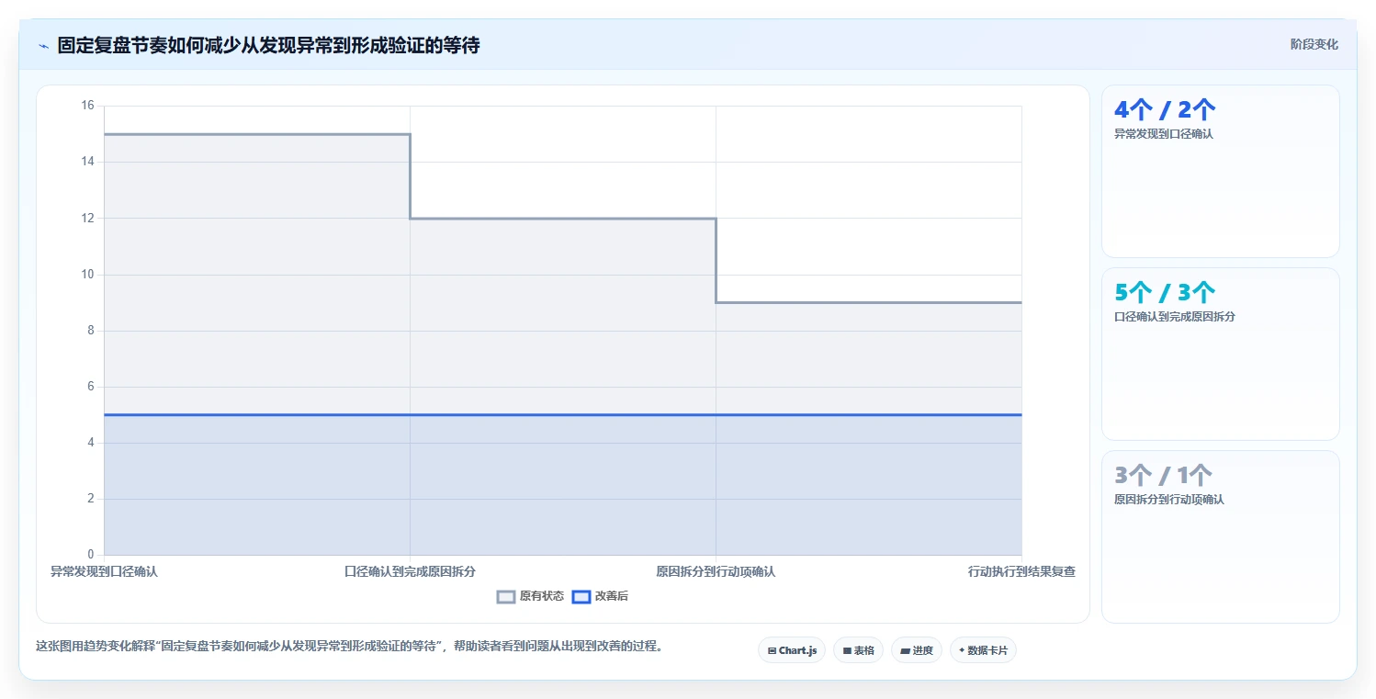This screenshot has height=699, width=1376.
Task: Click the chart title 固定复盘节奏如何减少 heading
Action: (268, 45)
